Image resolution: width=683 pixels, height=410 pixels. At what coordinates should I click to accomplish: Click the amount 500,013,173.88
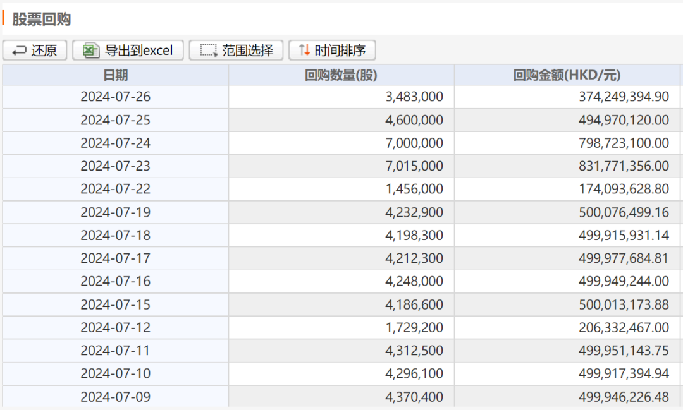[624, 304]
